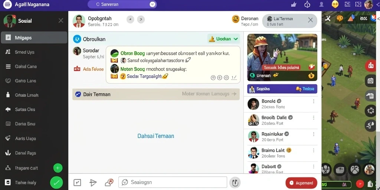Image resolution: width=380 pixels, height=190 pixels.
Task: Click the microphone button beside the message field
Action: [235, 183]
